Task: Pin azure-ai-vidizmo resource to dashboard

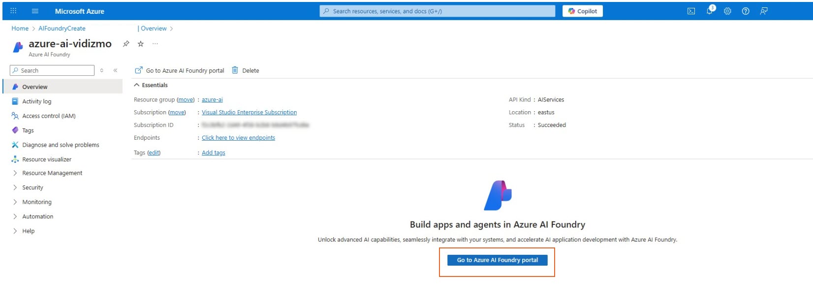Action: click(126, 44)
